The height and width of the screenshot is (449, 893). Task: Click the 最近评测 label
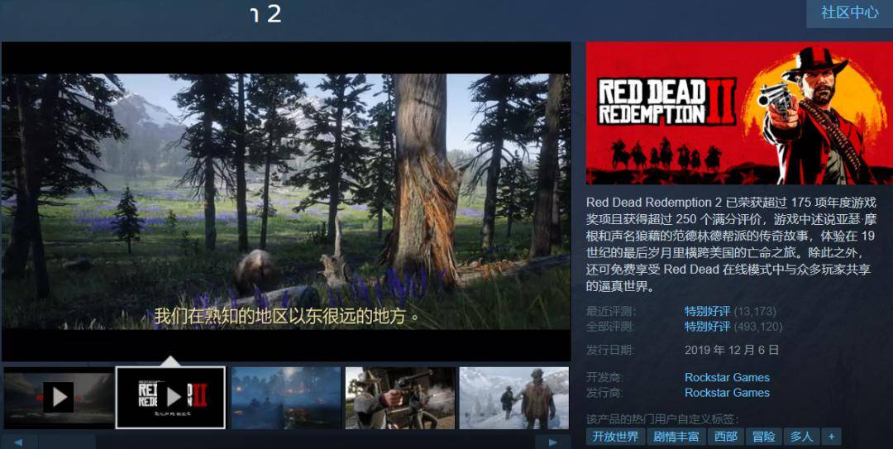612,311
